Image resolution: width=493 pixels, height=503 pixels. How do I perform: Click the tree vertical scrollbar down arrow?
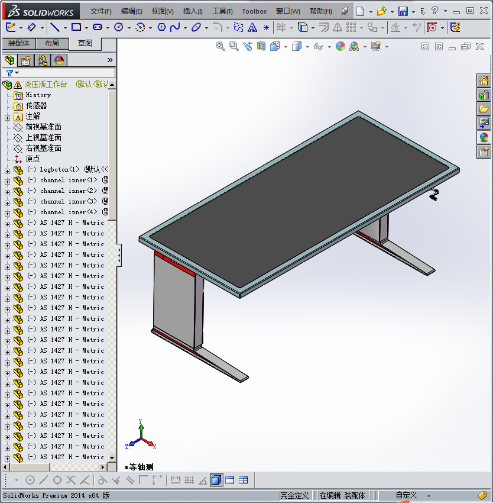coord(112,458)
